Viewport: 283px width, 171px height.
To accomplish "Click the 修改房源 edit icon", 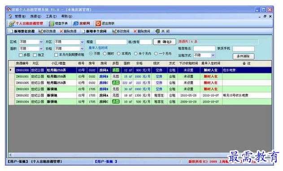I will (x=40, y=31).
